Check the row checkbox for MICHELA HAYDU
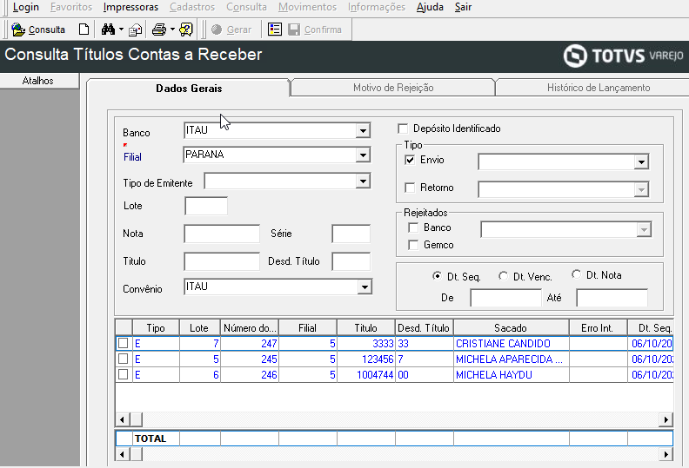Viewport: 689px width, 468px height. point(124,374)
